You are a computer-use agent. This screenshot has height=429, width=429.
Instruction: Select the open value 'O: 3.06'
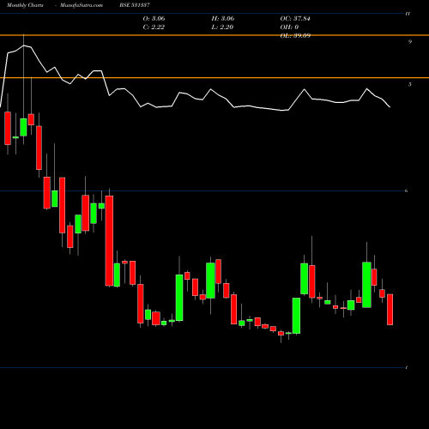click(154, 19)
